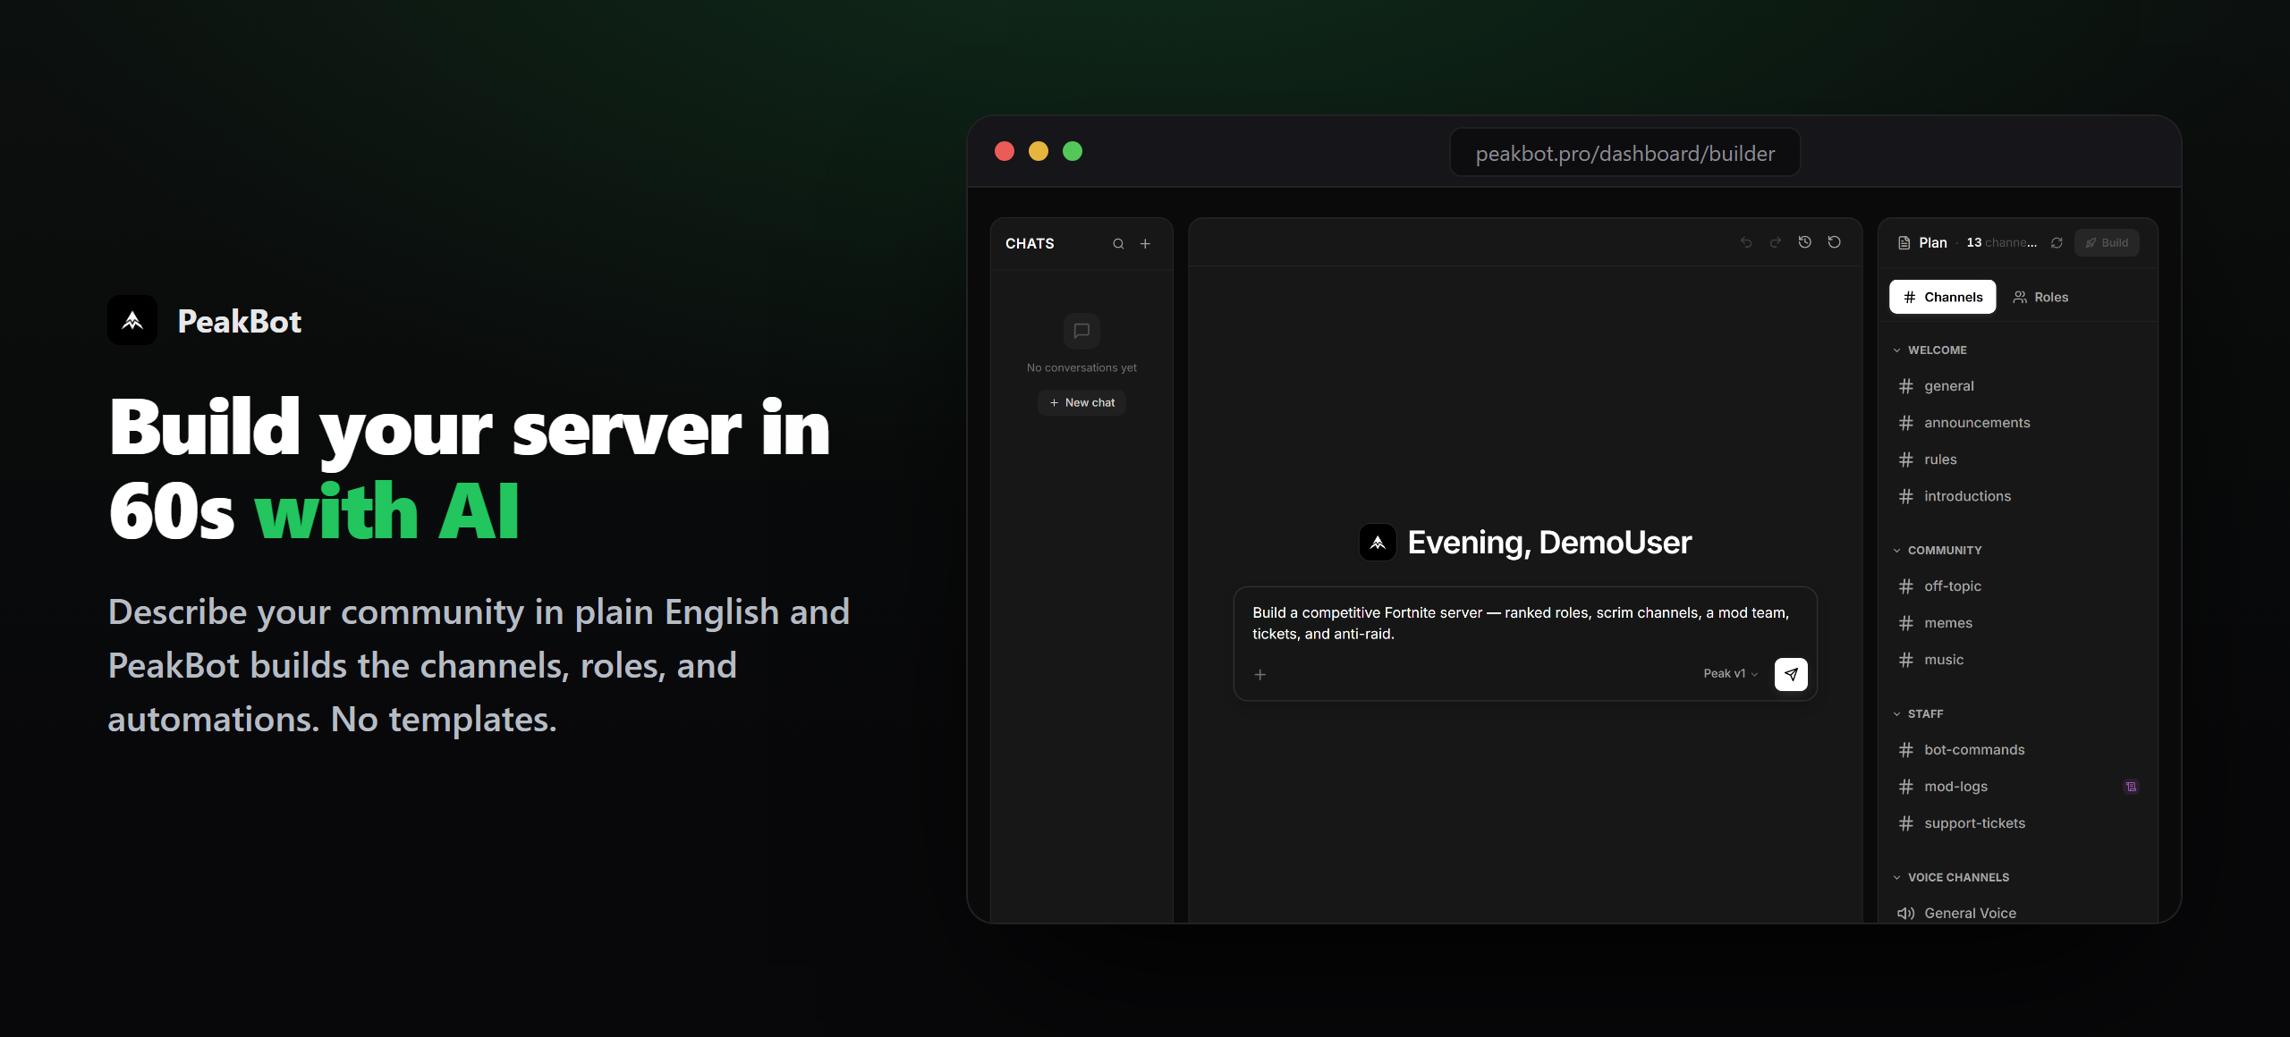Select the rules channel
The height and width of the screenshot is (1037, 2290).
pos(2018,459)
